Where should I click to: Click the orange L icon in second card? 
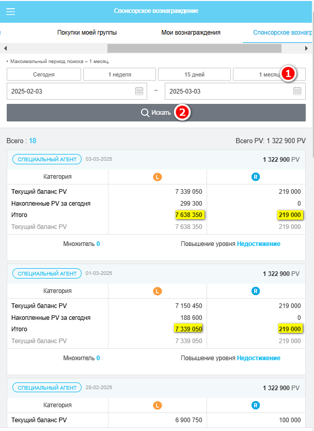click(158, 291)
